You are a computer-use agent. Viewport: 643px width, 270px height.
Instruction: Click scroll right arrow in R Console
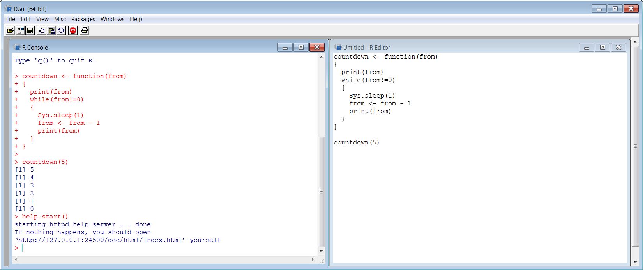pos(313,259)
